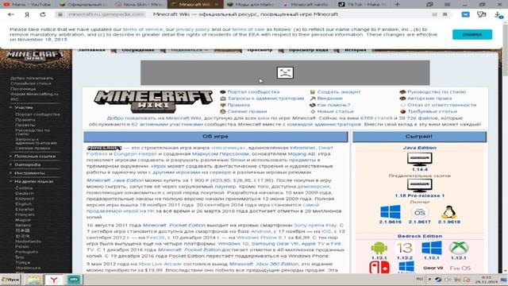This screenshot has height=286, width=508.
Task: Open the blue mail icon in the toolbar
Action: click(x=466, y=14)
